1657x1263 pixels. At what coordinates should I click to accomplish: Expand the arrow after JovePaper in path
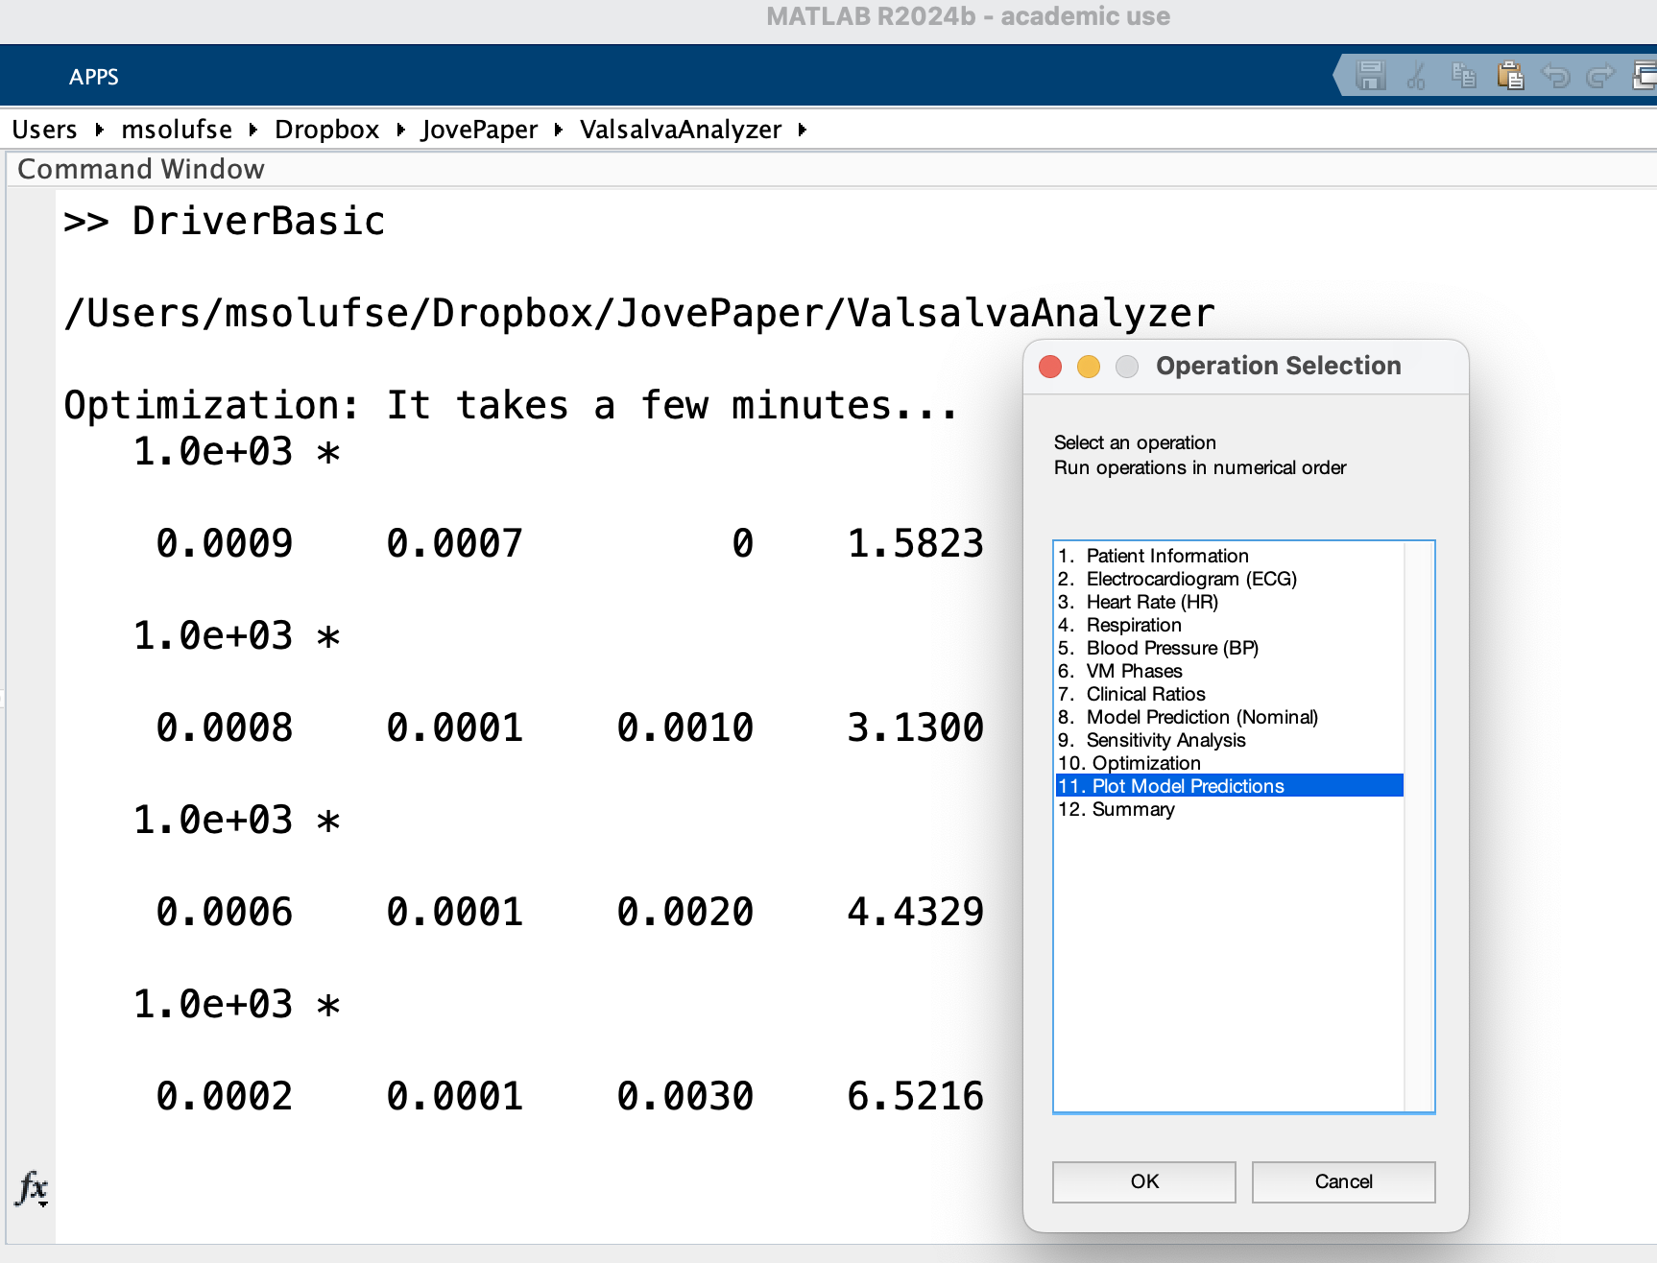point(559,130)
